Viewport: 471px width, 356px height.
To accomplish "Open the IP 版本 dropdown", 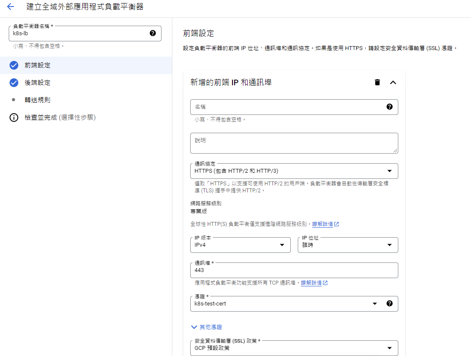I will pyautogui.click(x=240, y=245).
